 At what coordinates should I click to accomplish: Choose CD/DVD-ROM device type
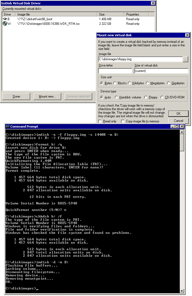[x=162, y=97]
